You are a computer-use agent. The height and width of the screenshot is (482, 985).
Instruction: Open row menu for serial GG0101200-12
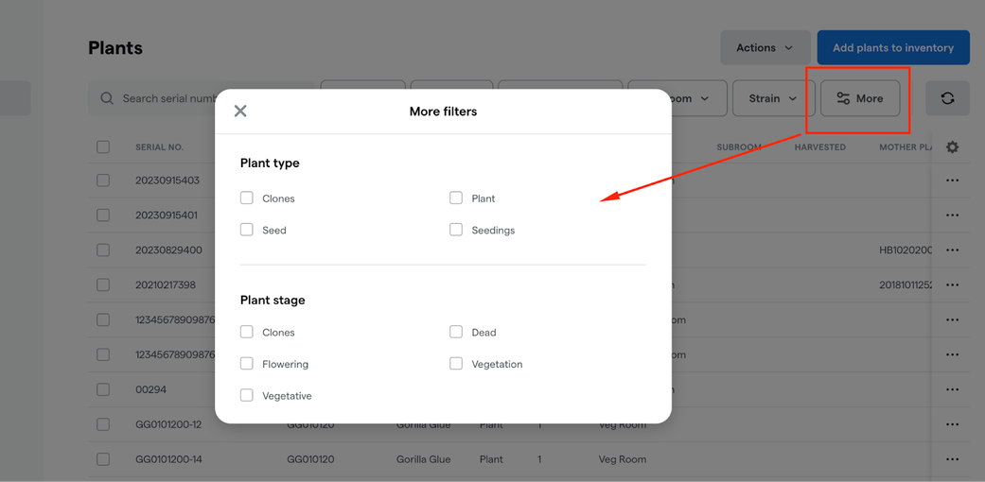(x=952, y=424)
